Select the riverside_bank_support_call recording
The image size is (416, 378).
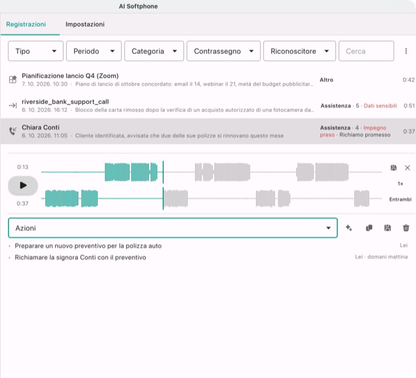click(208, 105)
